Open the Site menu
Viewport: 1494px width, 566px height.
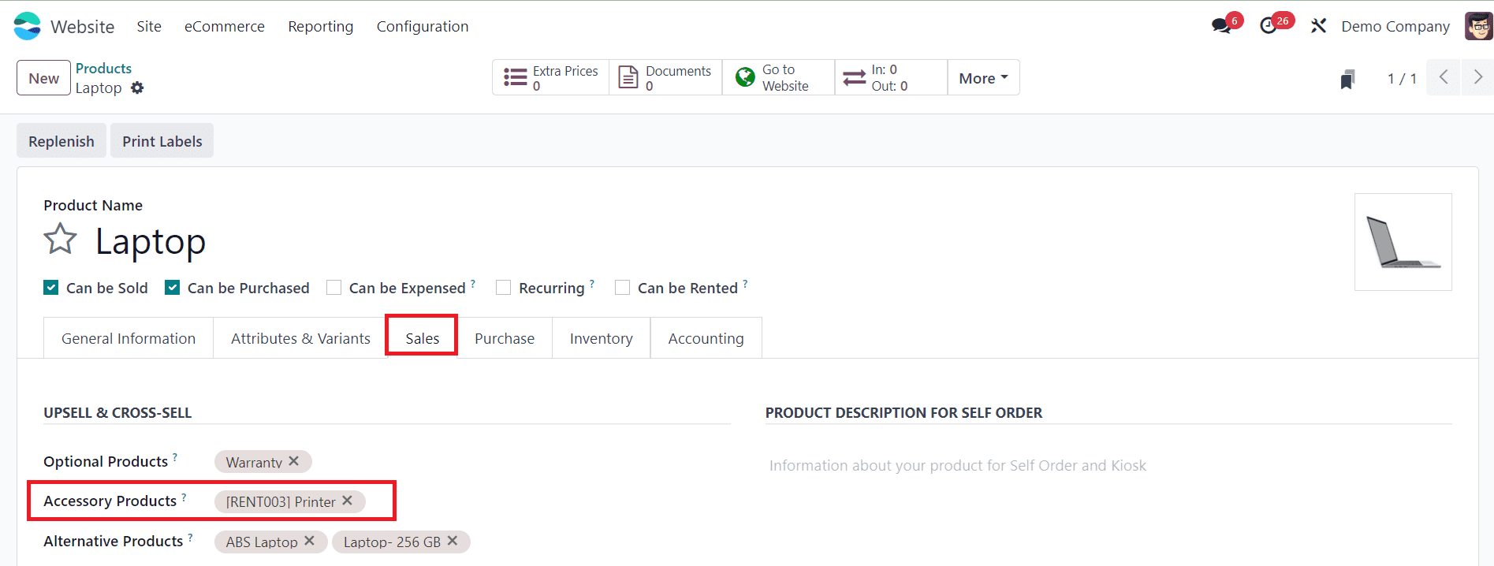149,26
